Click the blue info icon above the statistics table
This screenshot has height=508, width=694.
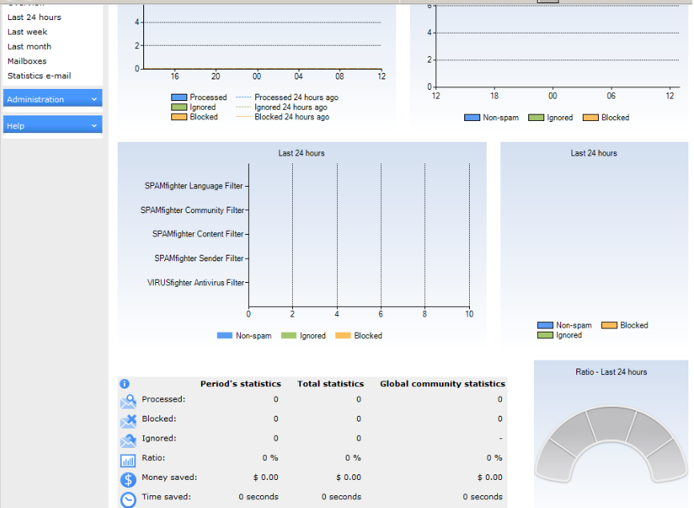(x=124, y=384)
